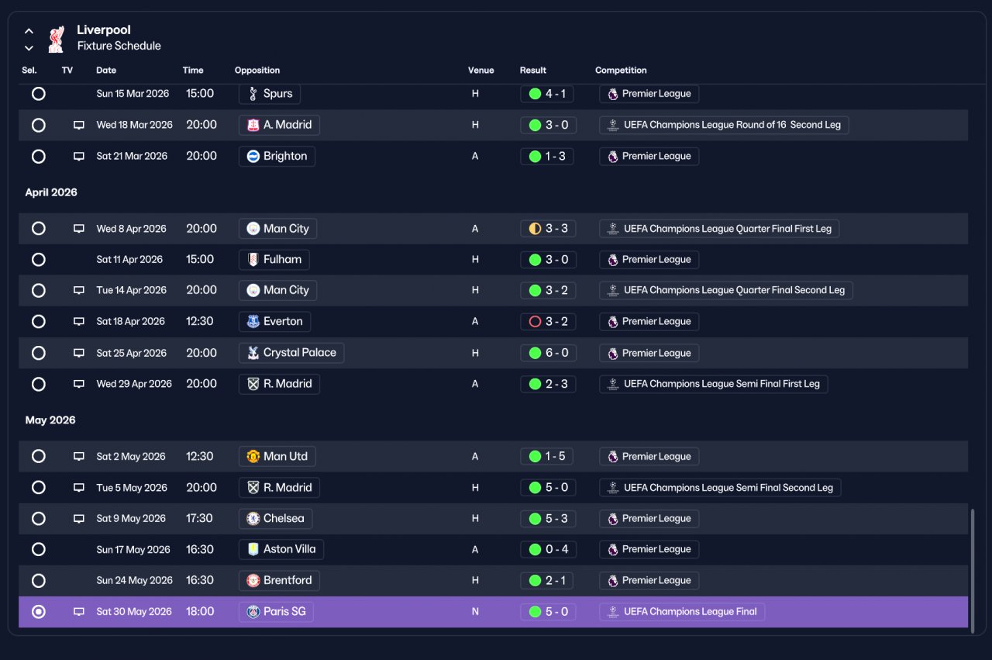This screenshot has height=660, width=992.
Task: Click the vertical scrollbar thumb on the right
Action: (x=973, y=570)
